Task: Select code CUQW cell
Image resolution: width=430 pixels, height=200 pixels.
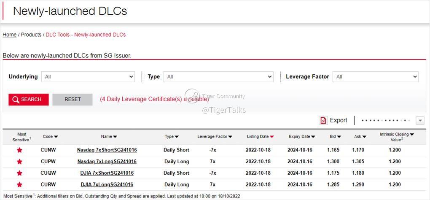Action: [48, 173]
